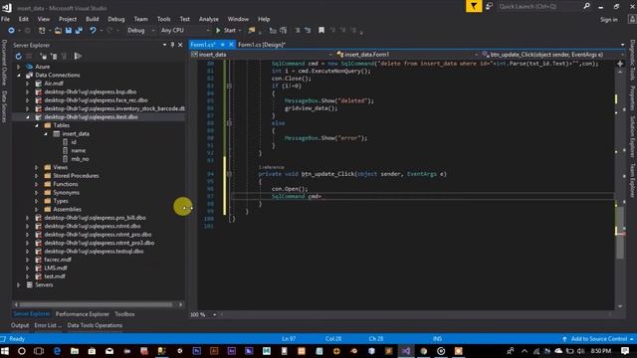Open the Action Center notification icon
The height and width of the screenshot is (358, 637).
click(625, 351)
